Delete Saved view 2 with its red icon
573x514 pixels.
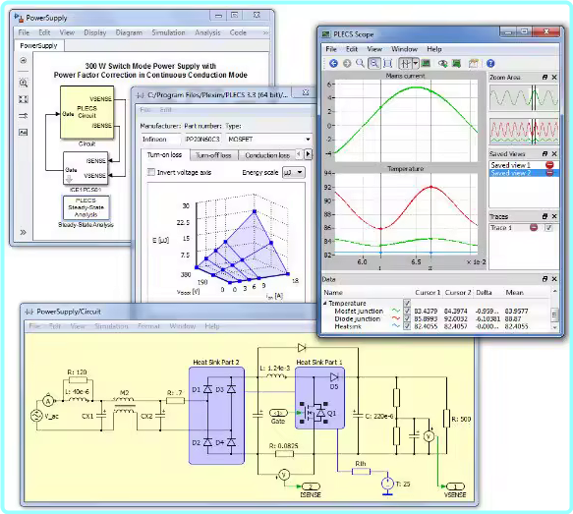tap(549, 173)
